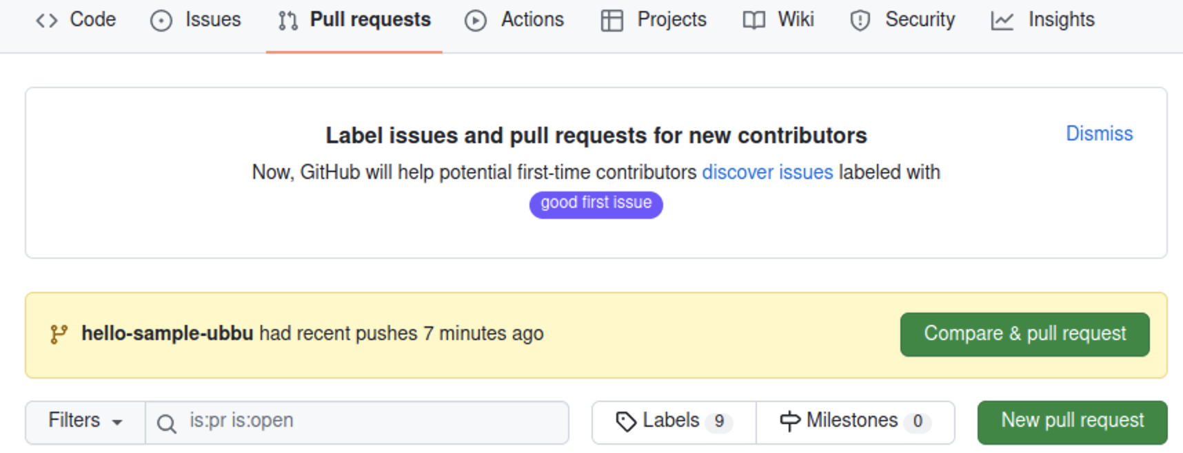1183x453 pixels.
Task: Click the Compare & pull request button
Action: [x=1023, y=334]
